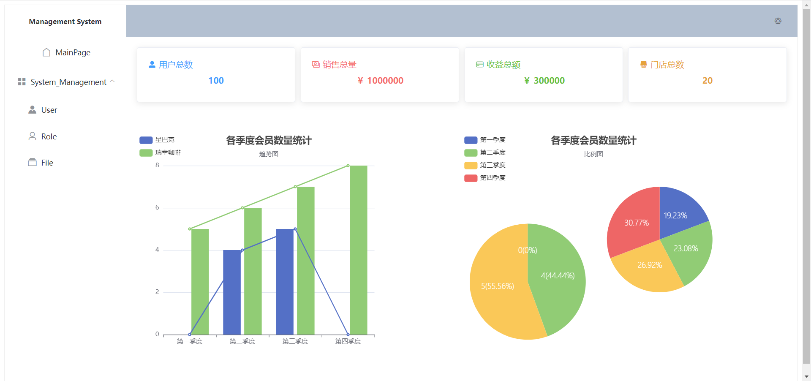The height and width of the screenshot is (381, 811).
Task: Open the File menu entry
Action: point(65,162)
